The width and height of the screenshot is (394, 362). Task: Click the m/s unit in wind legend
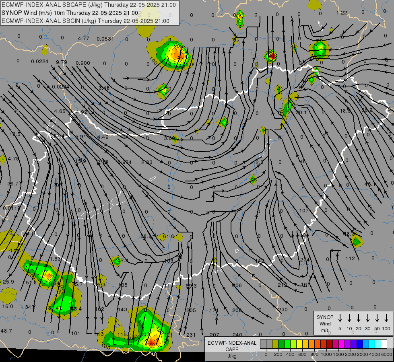point(325,330)
